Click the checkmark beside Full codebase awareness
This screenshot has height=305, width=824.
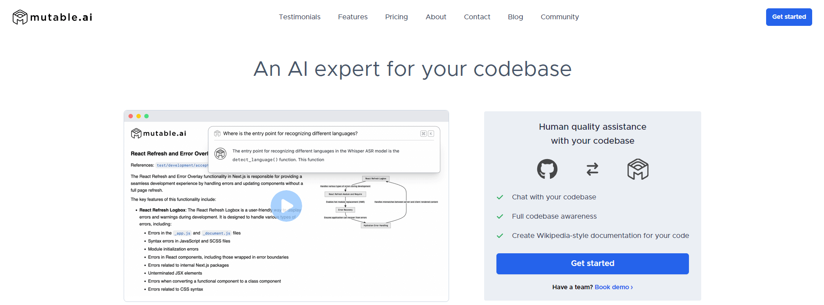pos(500,216)
